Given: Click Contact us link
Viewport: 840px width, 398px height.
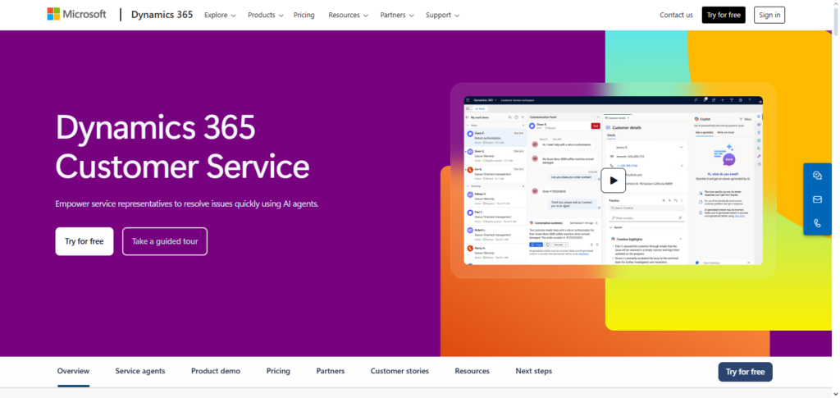Looking at the screenshot, I should click(x=676, y=15).
